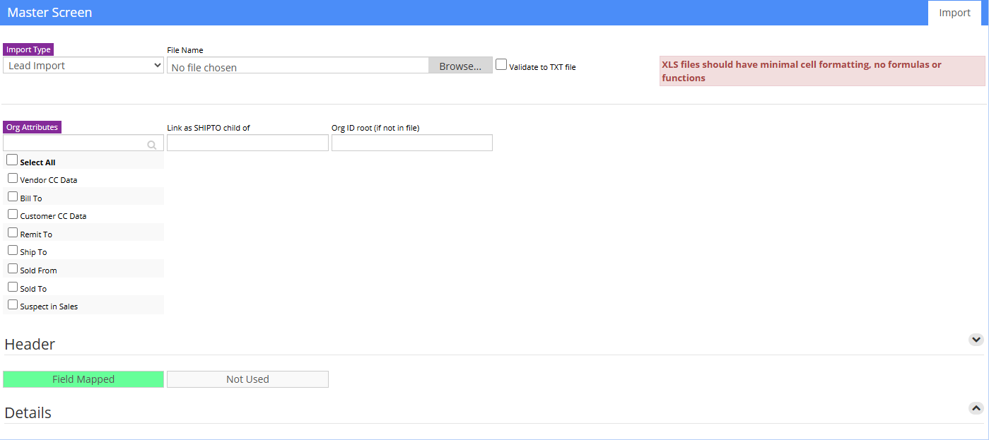Select the Remit To checkbox
989x440 pixels.
13,232
